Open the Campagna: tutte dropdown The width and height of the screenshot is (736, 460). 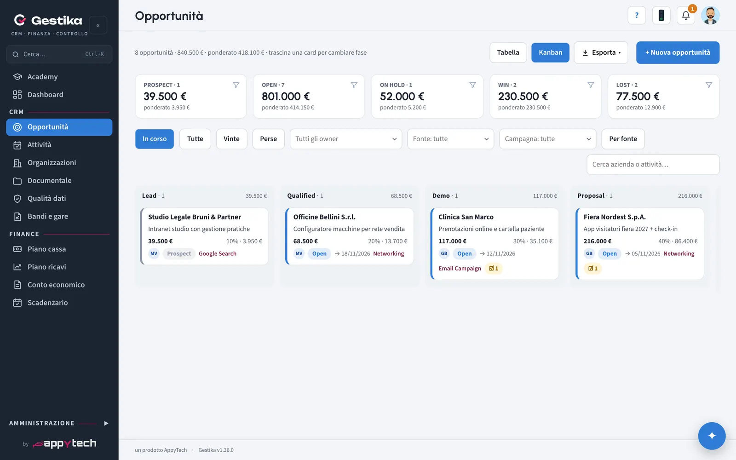(x=548, y=139)
